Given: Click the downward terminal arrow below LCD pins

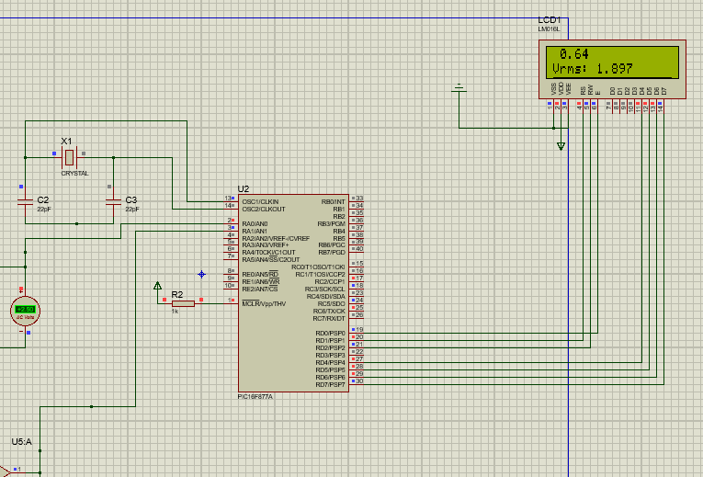Looking at the screenshot, I should [x=561, y=146].
